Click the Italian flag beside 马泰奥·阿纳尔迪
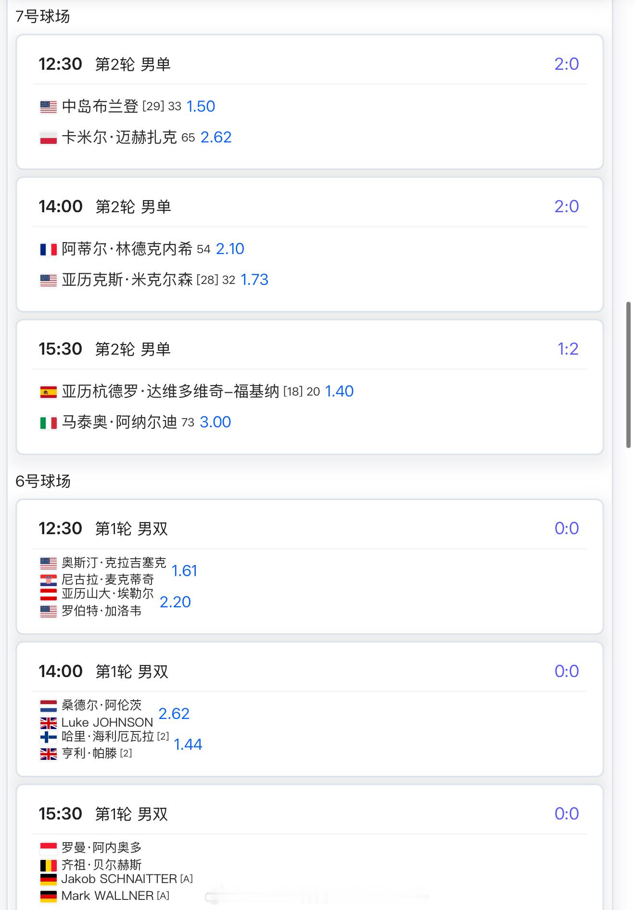The image size is (635, 910). pos(48,423)
